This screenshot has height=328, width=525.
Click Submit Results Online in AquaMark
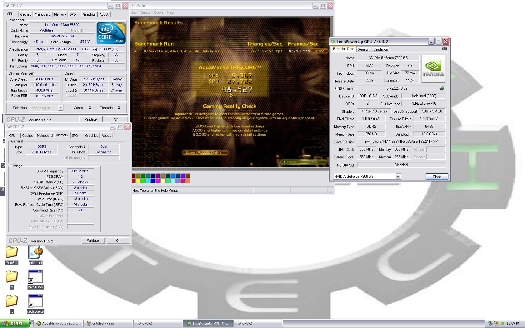point(205,152)
